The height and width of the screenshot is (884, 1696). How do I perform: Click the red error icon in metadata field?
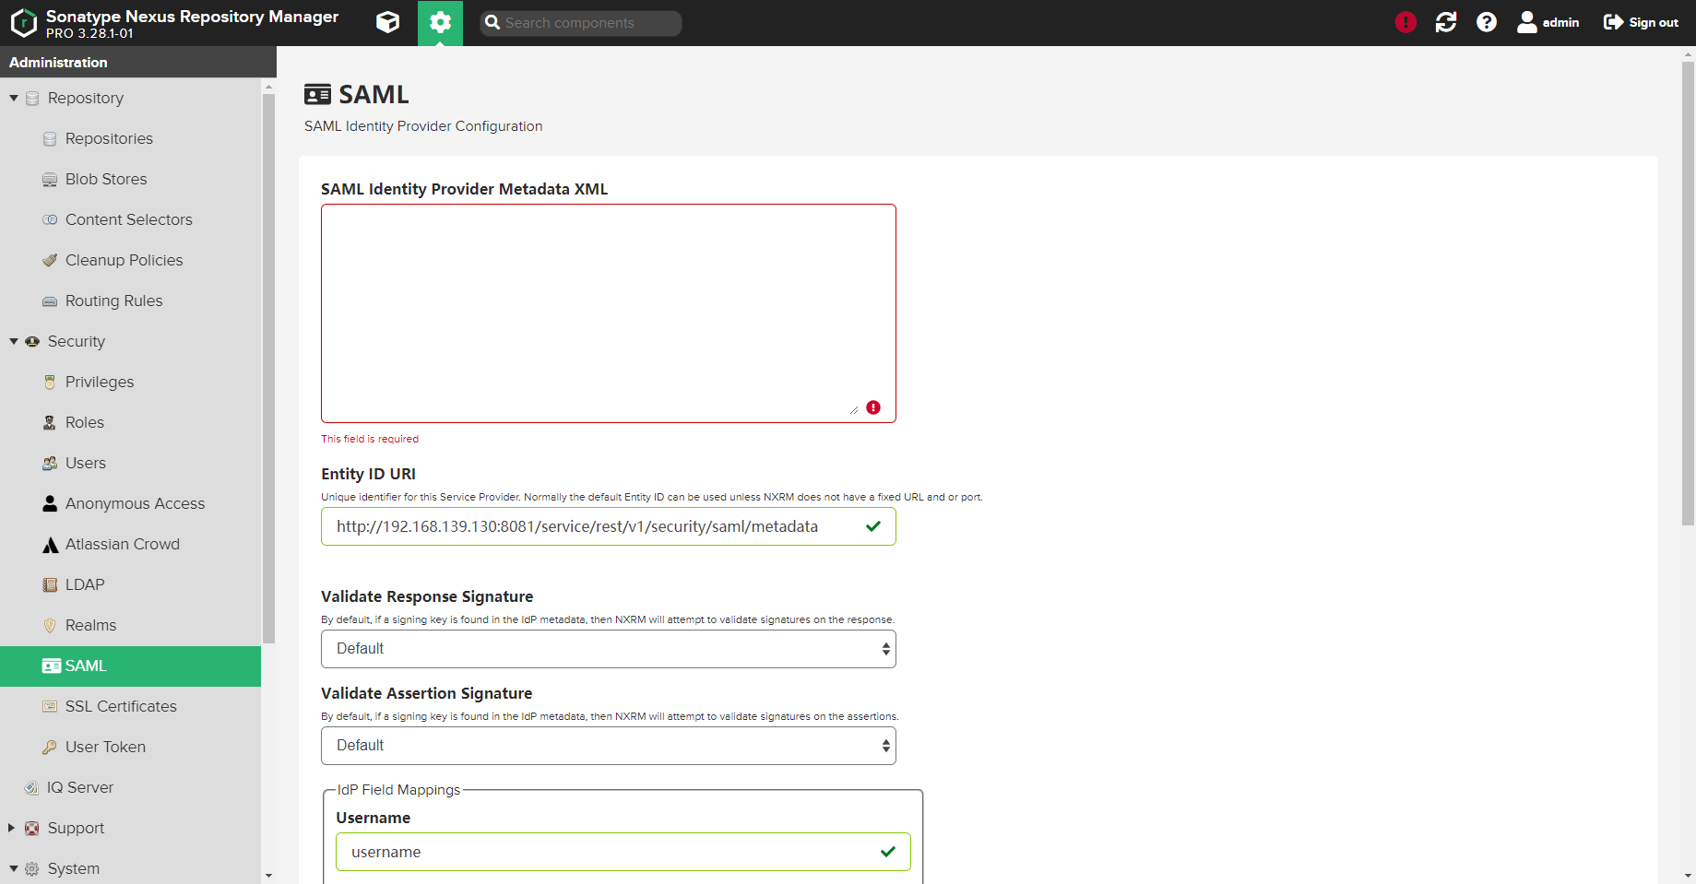pyautogui.click(x=873, y=407)
